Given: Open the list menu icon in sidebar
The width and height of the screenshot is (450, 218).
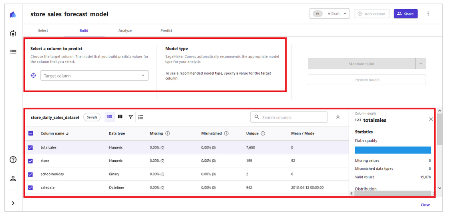Looking at the screenshot, I should pyautogui.click(x=13, y=52).
